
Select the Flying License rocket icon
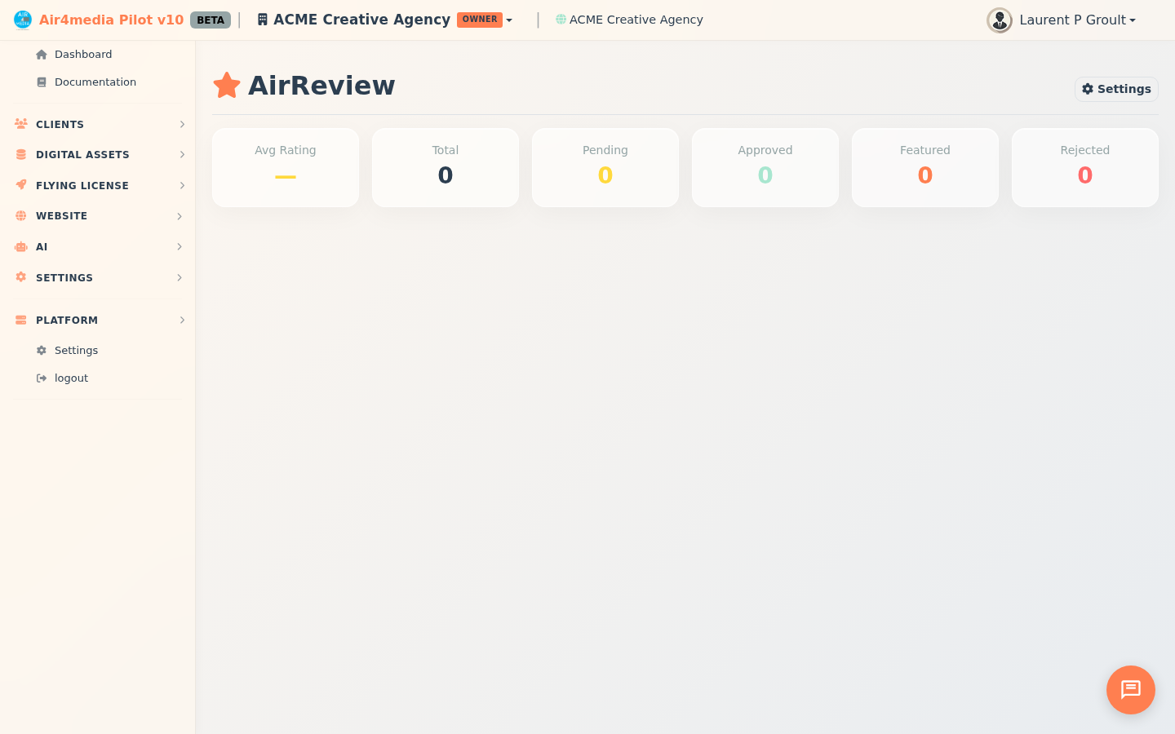20,185
